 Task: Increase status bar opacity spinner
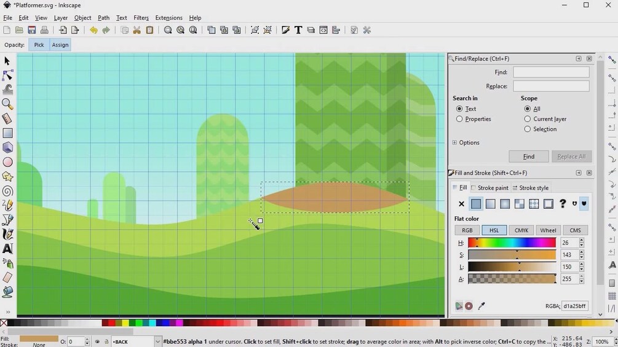pyautogui.click(x=87, y=340)
